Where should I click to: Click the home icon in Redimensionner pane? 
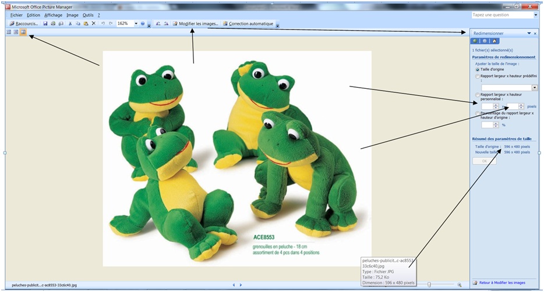tap(494, 41)
